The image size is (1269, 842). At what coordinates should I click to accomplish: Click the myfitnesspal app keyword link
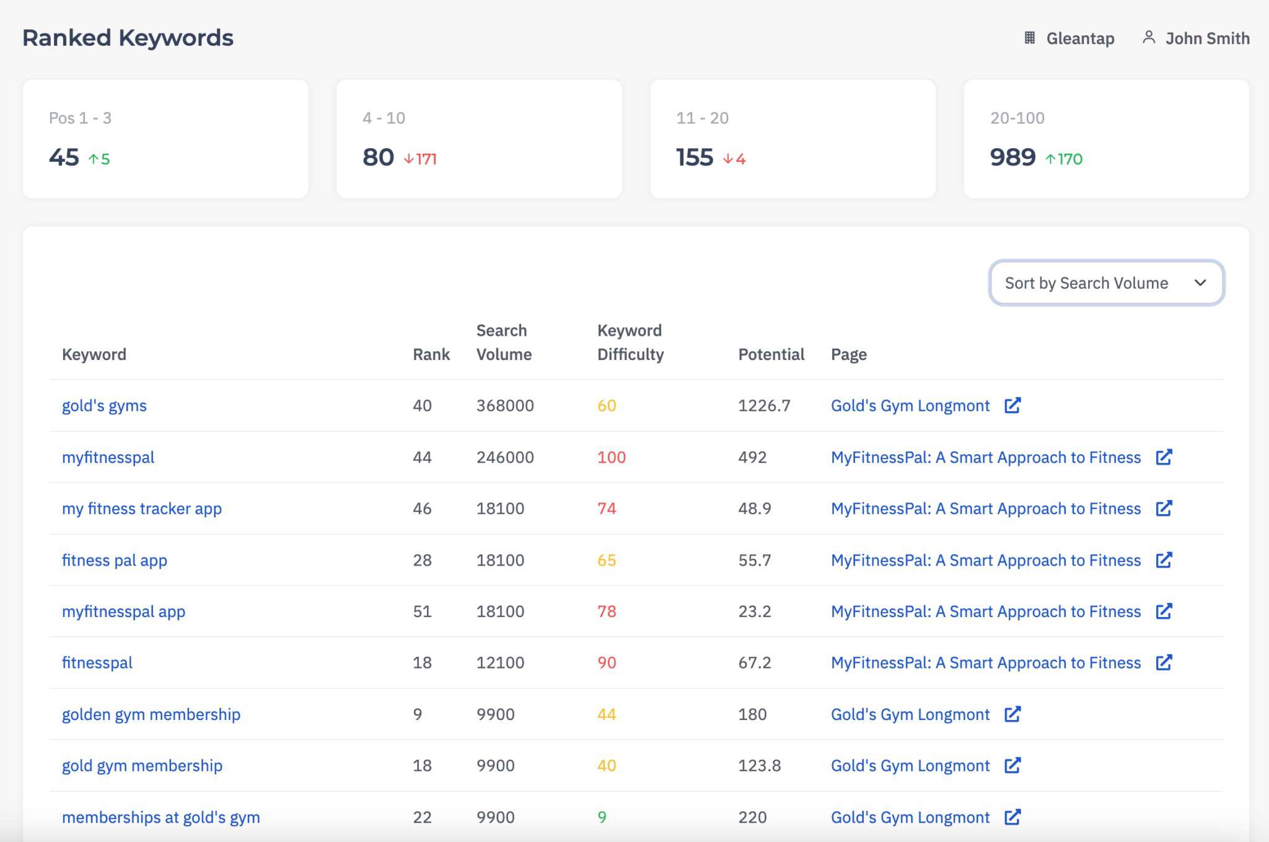[123, 612]
